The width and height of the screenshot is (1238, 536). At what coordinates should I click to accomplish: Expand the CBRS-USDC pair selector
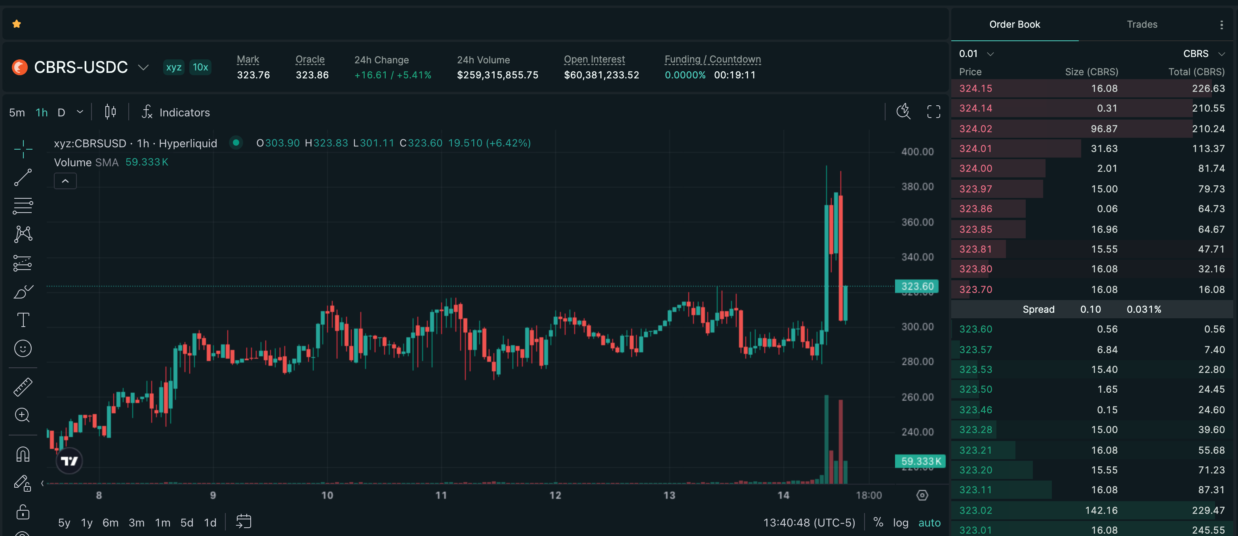pyautogui.click(x=143, y=67)
